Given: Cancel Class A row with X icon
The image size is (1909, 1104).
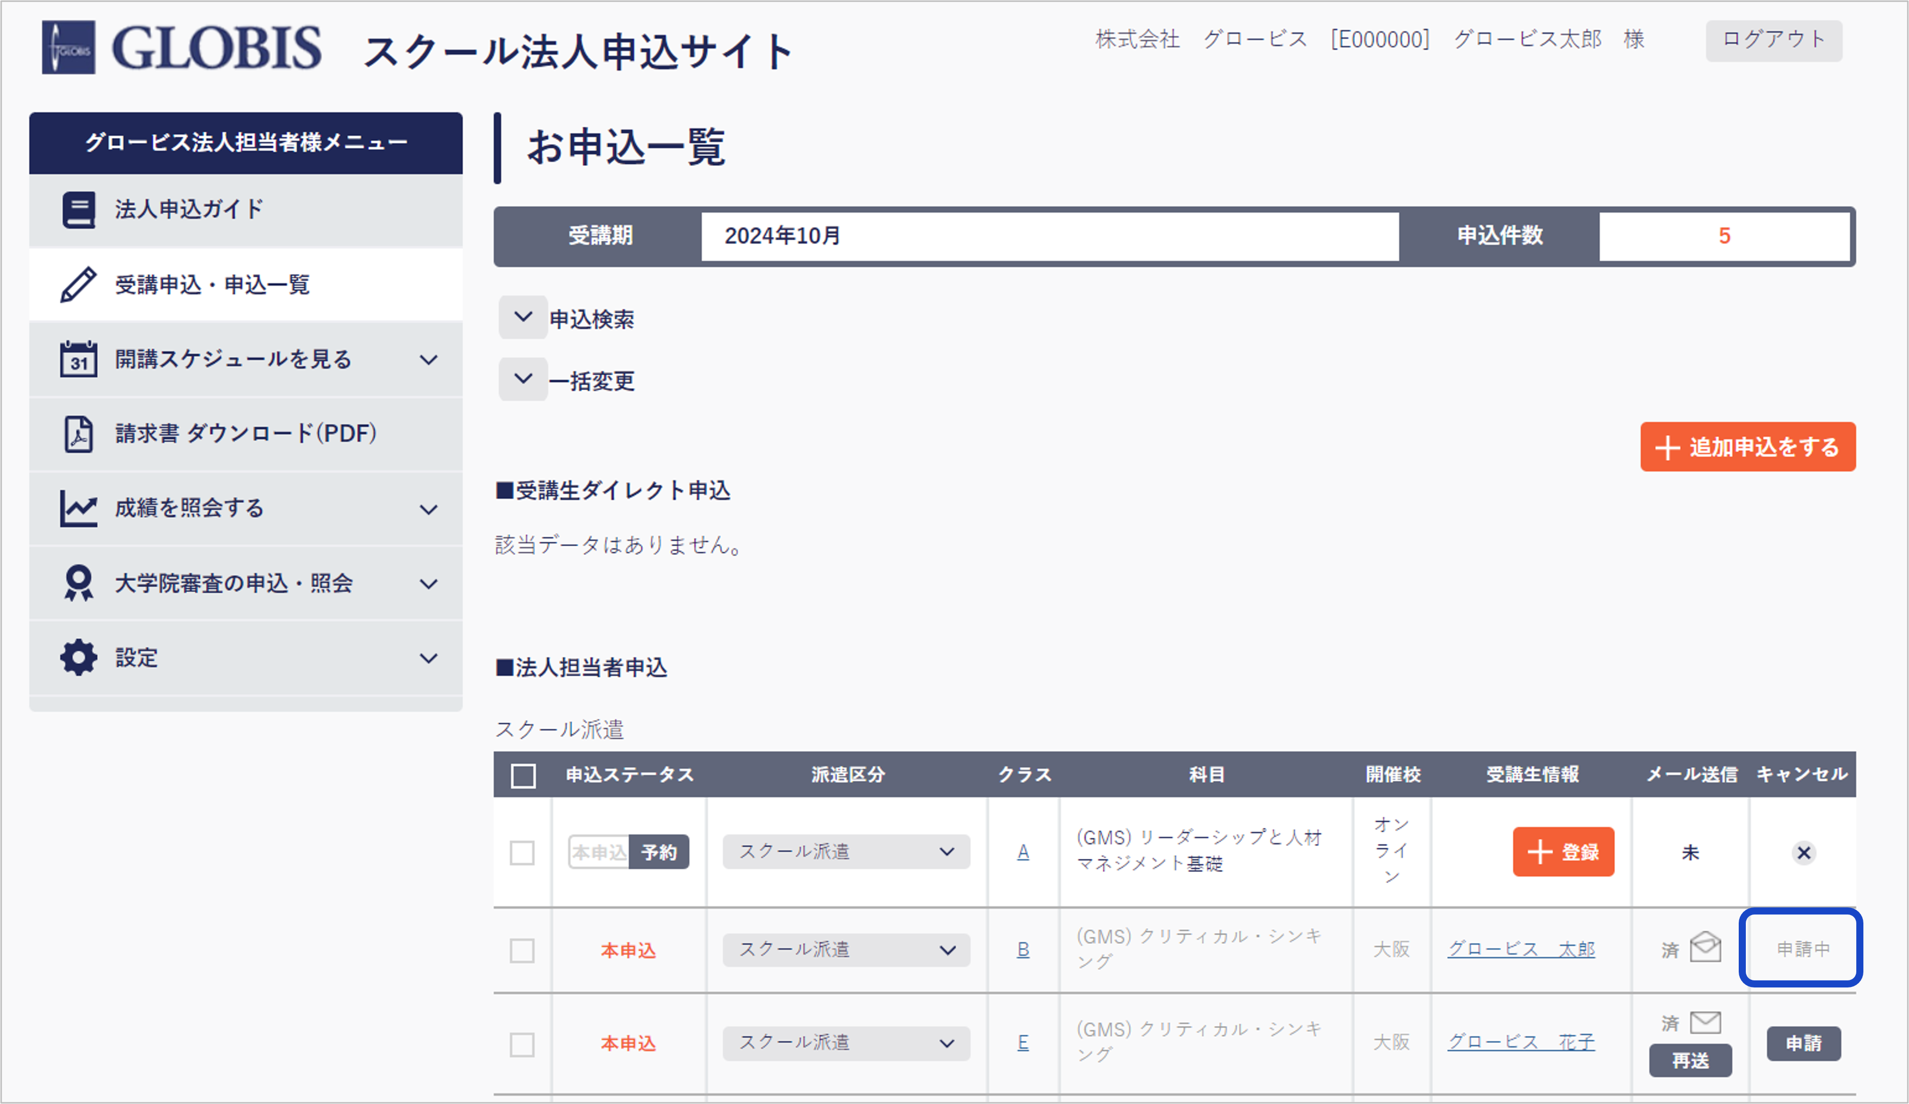Looking at the screenshot, I should [x=1804, y=853].
